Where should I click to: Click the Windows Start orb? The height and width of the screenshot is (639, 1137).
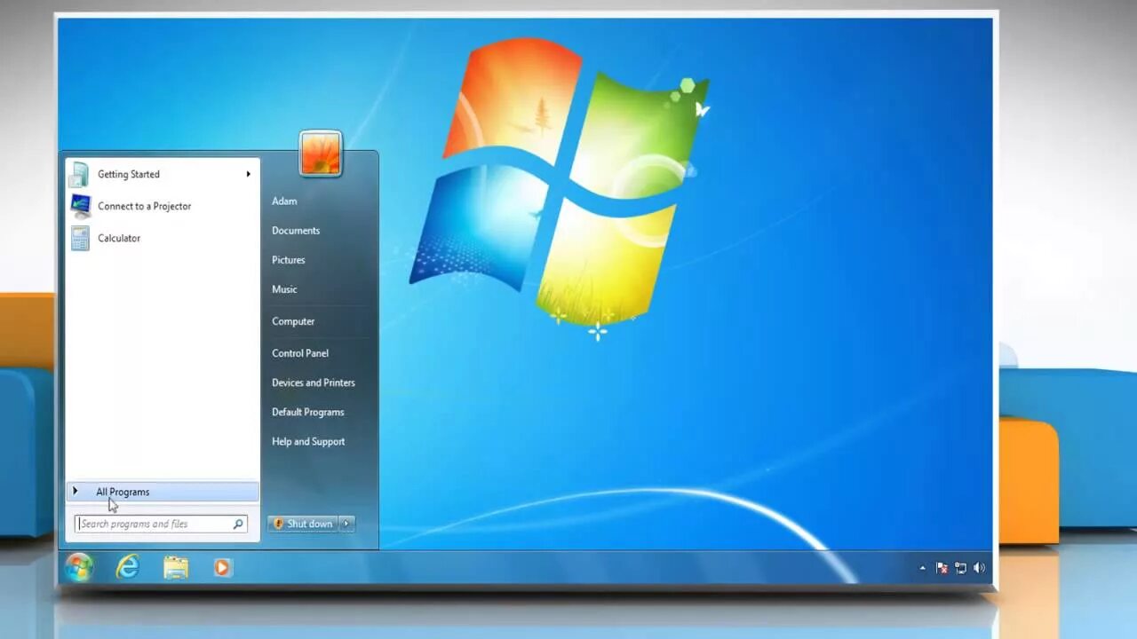79,567
